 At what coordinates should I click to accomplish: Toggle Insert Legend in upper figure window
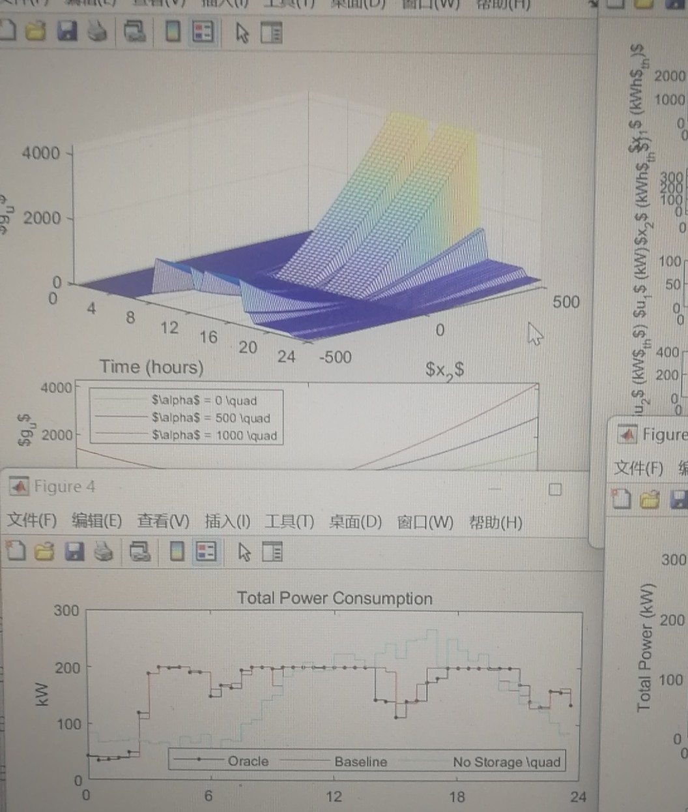click(x=203, y=32)
